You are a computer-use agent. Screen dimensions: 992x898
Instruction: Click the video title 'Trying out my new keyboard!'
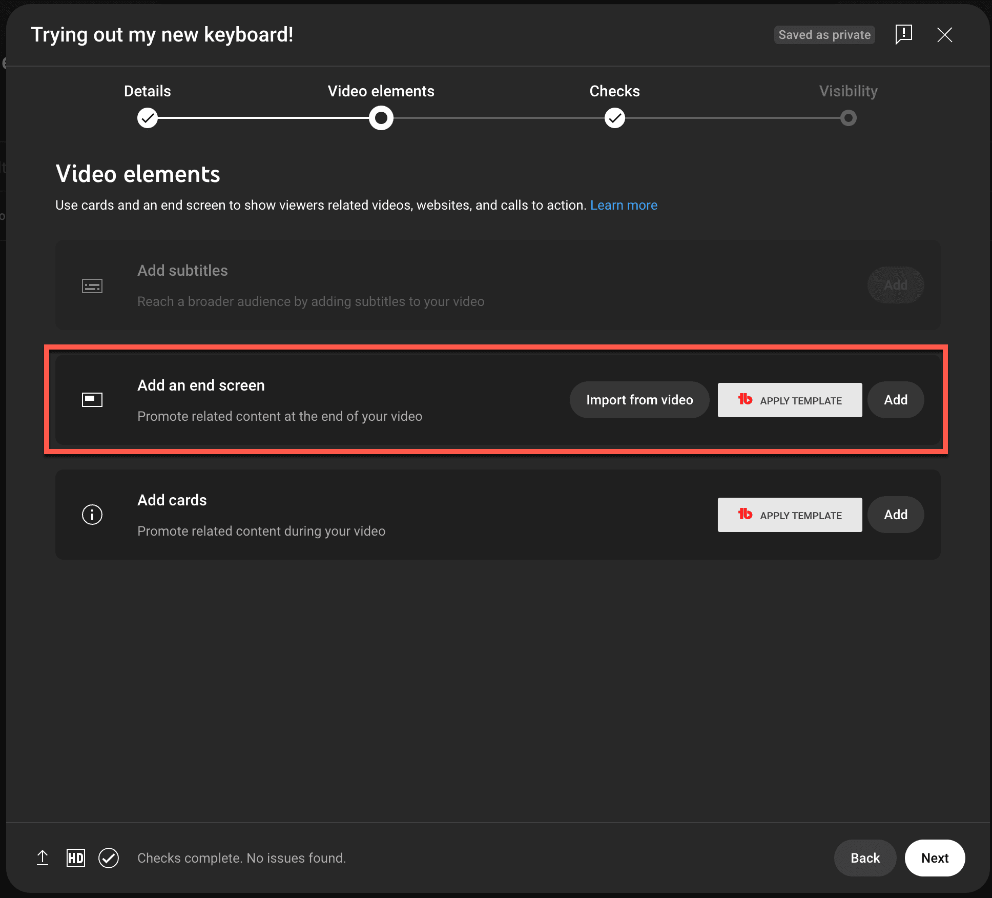162,35
